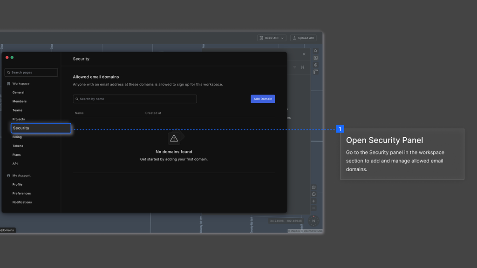
Task: Open the Preferences page
Action: click(21, 193)
